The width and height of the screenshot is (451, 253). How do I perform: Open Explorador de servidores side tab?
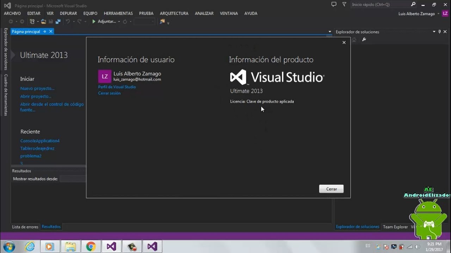point(6,49)
